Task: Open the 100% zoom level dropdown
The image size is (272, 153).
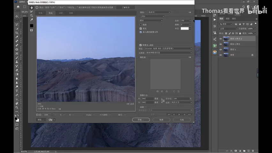Action: pos(52,115)
